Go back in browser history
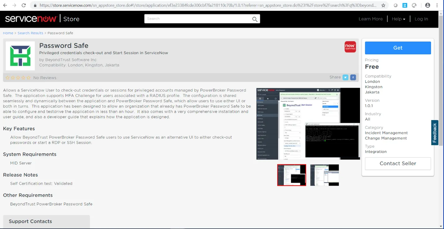Image resolution: width=444 pixels, height=229 pixels. pos(5,5)
